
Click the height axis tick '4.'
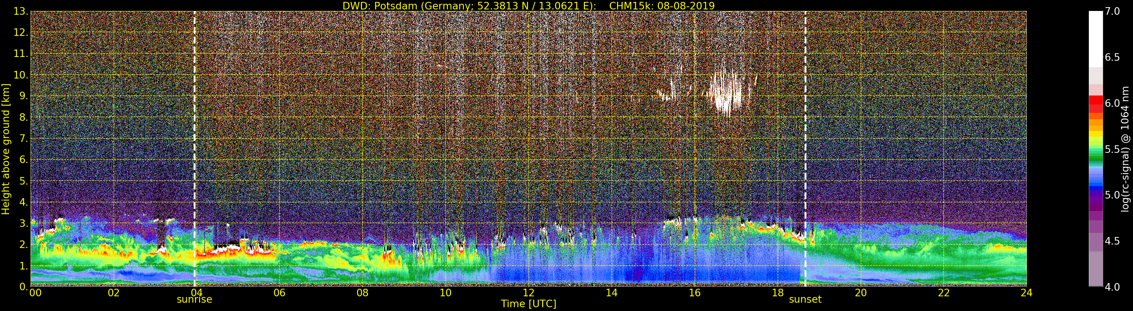23,202
